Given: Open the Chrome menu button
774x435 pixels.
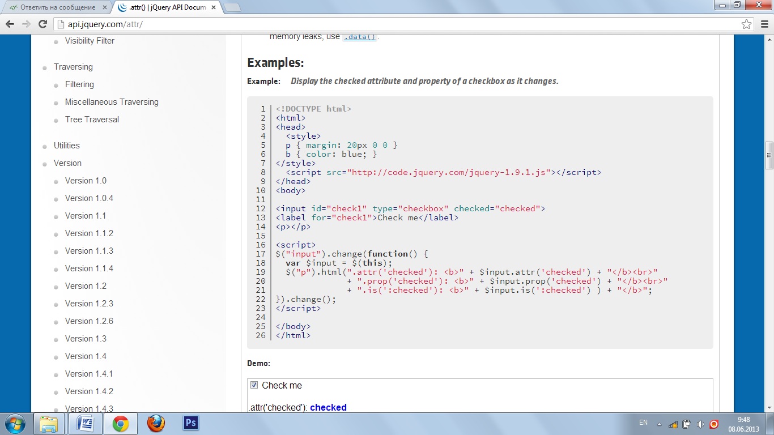Looking at the screenshot, I should pyautogui.click(x=763, y=24).
